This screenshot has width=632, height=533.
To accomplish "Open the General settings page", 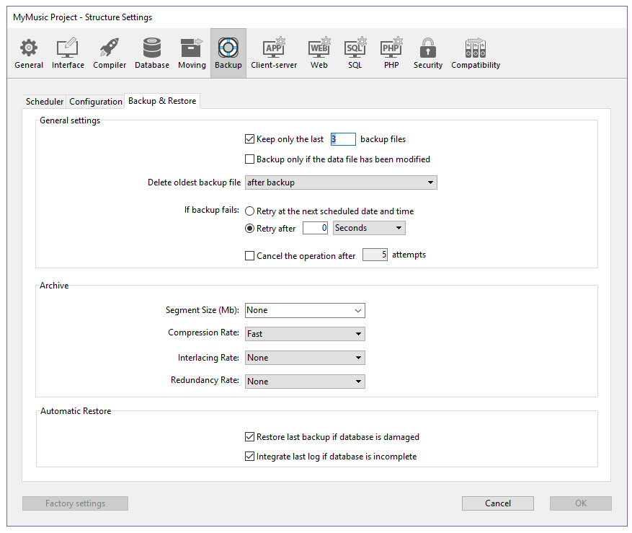I will [x=29, y=53].
